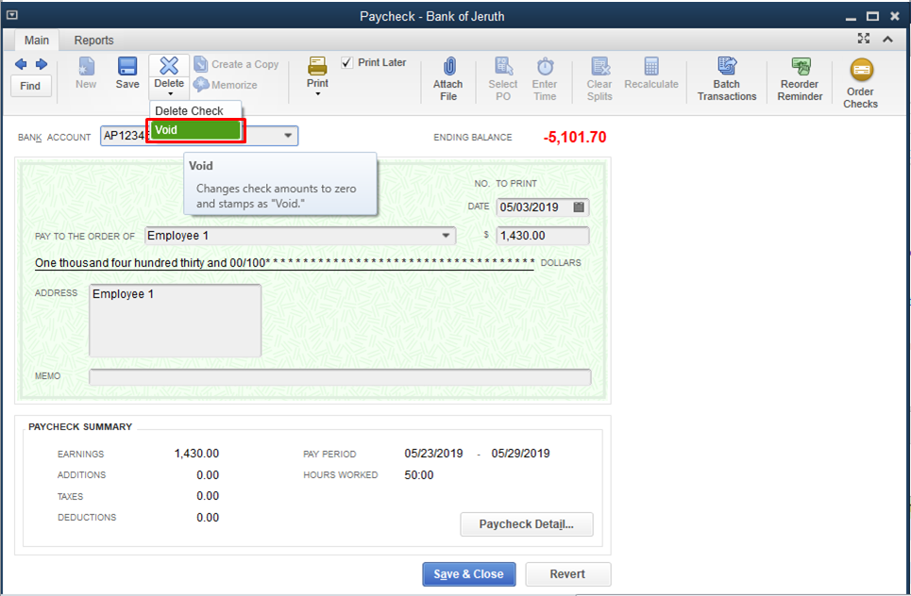Image resolution: width=911 pixels, height=596 pixels.
Task: Create a New check
Action: [x=86, y=73]
